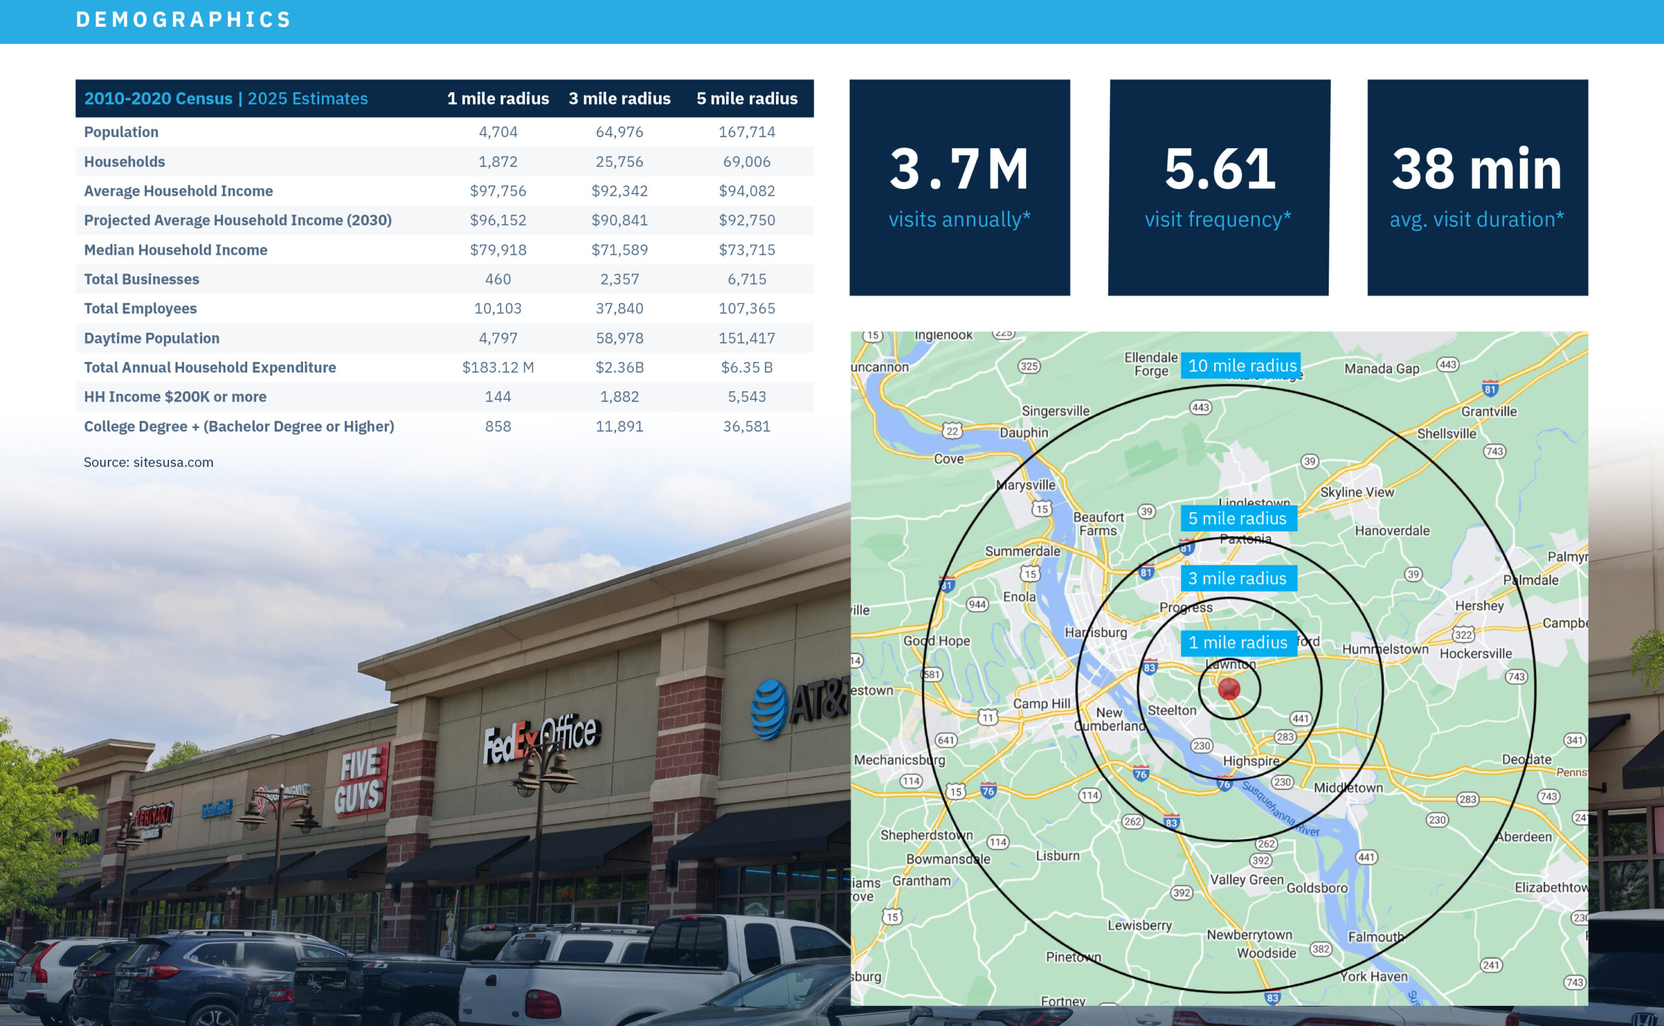
Task: Click the Median Household Income row label
Action: coord(175,250)
